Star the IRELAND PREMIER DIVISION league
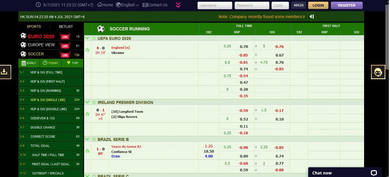Screen dimensions: 390x177 click(x=94, y=102)
